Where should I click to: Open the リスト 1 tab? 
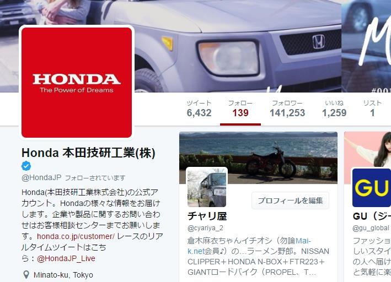point(372,109)
